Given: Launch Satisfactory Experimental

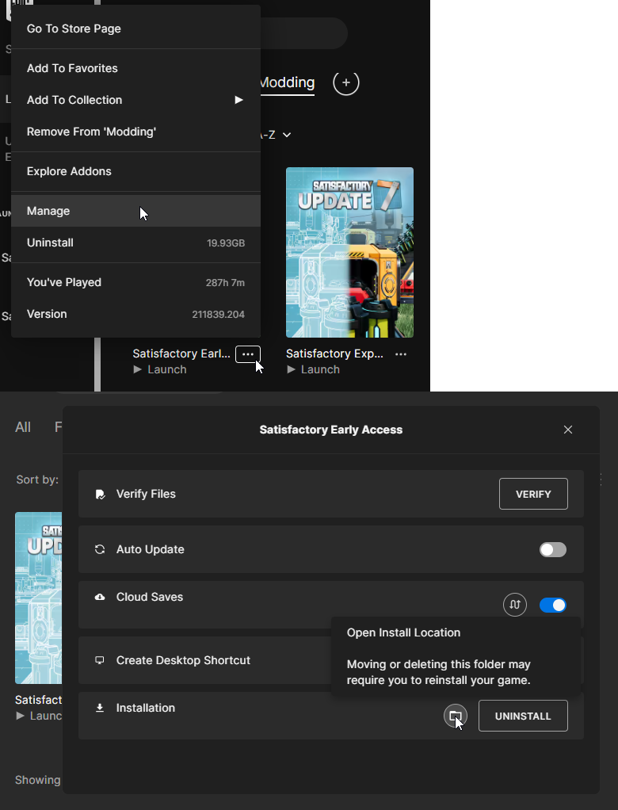Looking at the screenshot, I should (314, 370).
